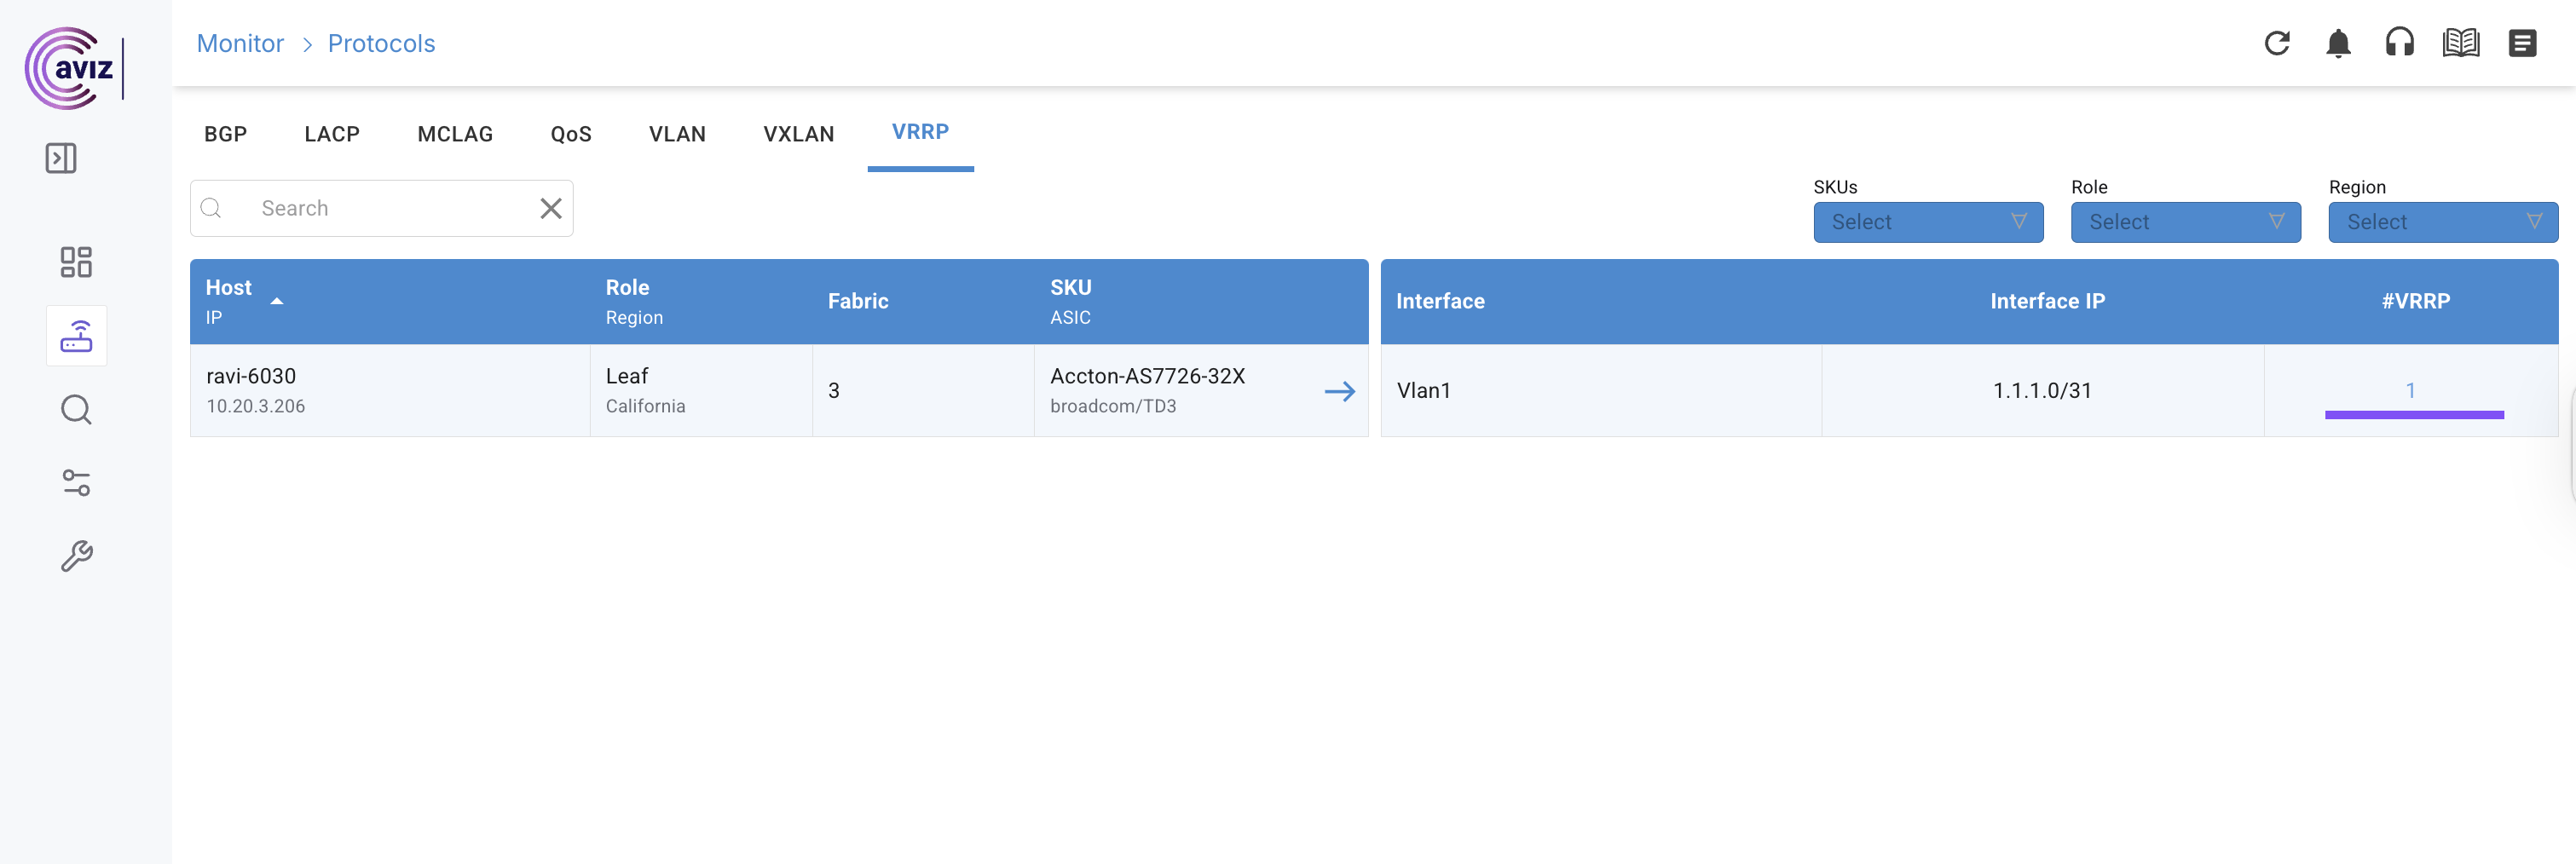The width and height of the screenshot is (2576, 864).
Task: Open the Role filter dropdown
Action: tap(2185, 222)
